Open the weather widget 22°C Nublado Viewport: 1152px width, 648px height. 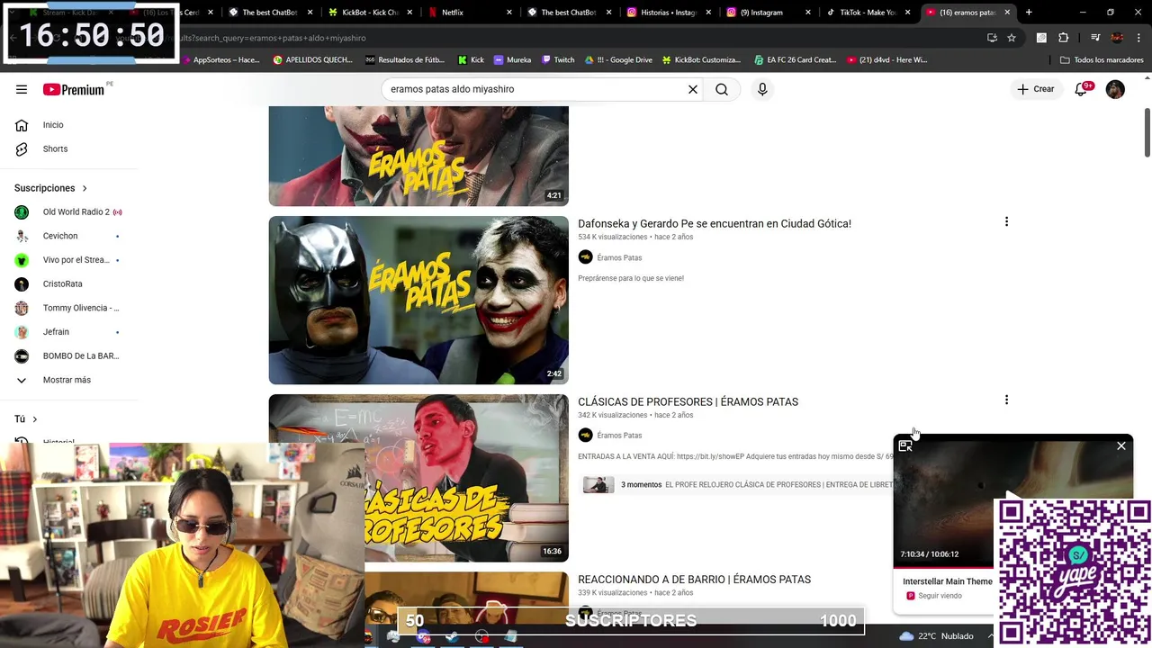coord(936,636)
